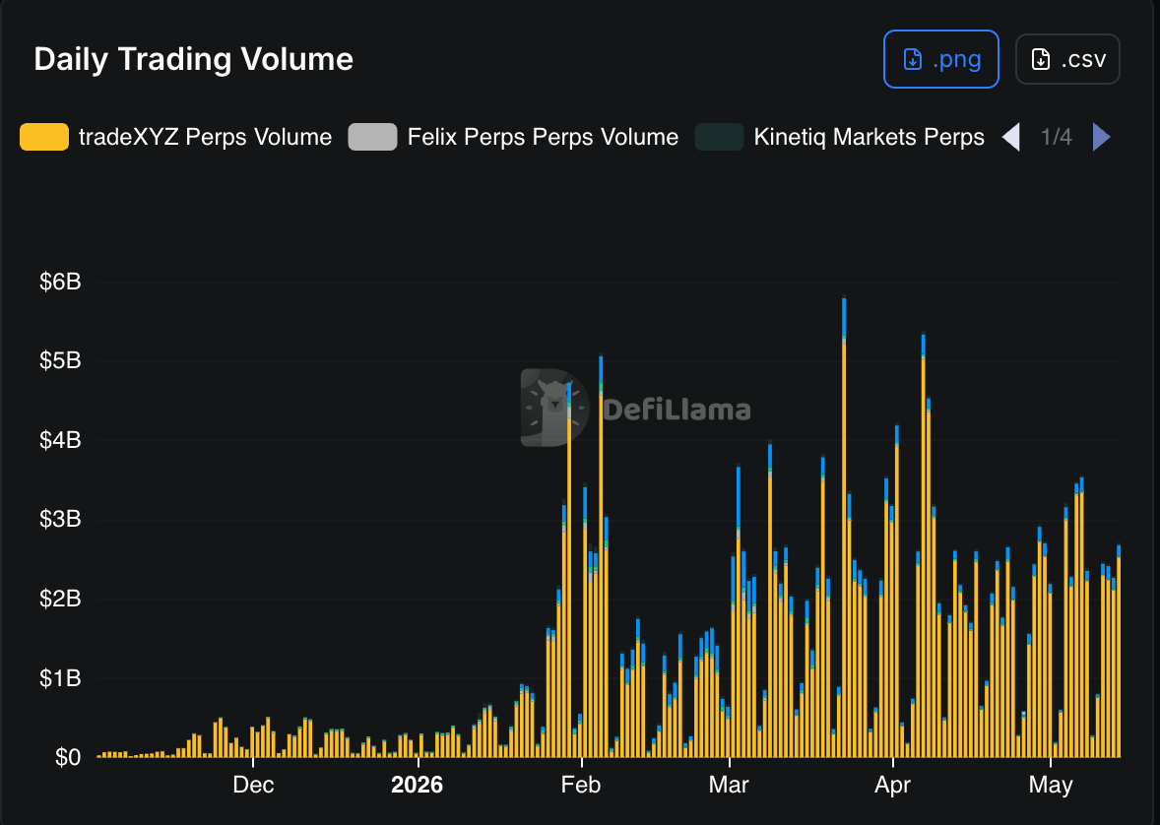This screenshot has height=825, width=1160.
Task: Click the Apr x-axis label
Action: 892,785
